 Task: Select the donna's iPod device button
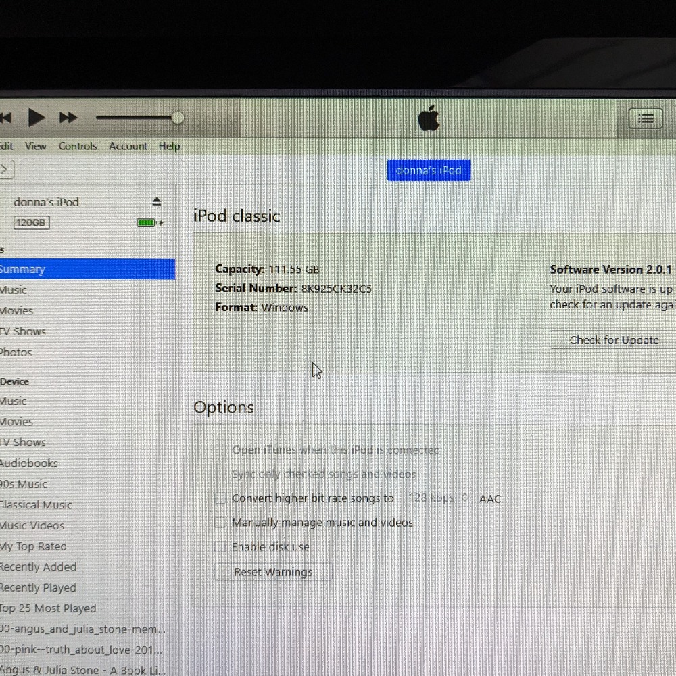tap(429, 170)
